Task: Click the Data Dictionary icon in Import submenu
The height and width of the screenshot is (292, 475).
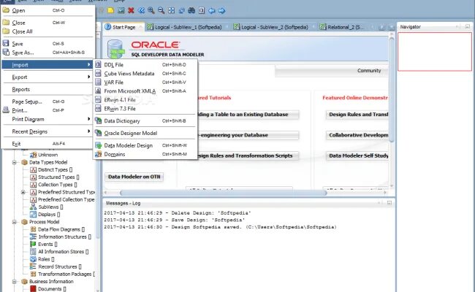Action: click(x=98, y=120)
